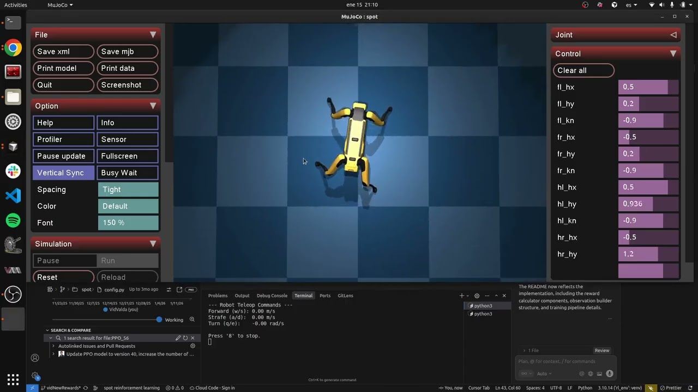The width and height of the screenshot is (698, 392).
Task: Open the Manage gear in Cursor sidebar
Action: (35, 376)
